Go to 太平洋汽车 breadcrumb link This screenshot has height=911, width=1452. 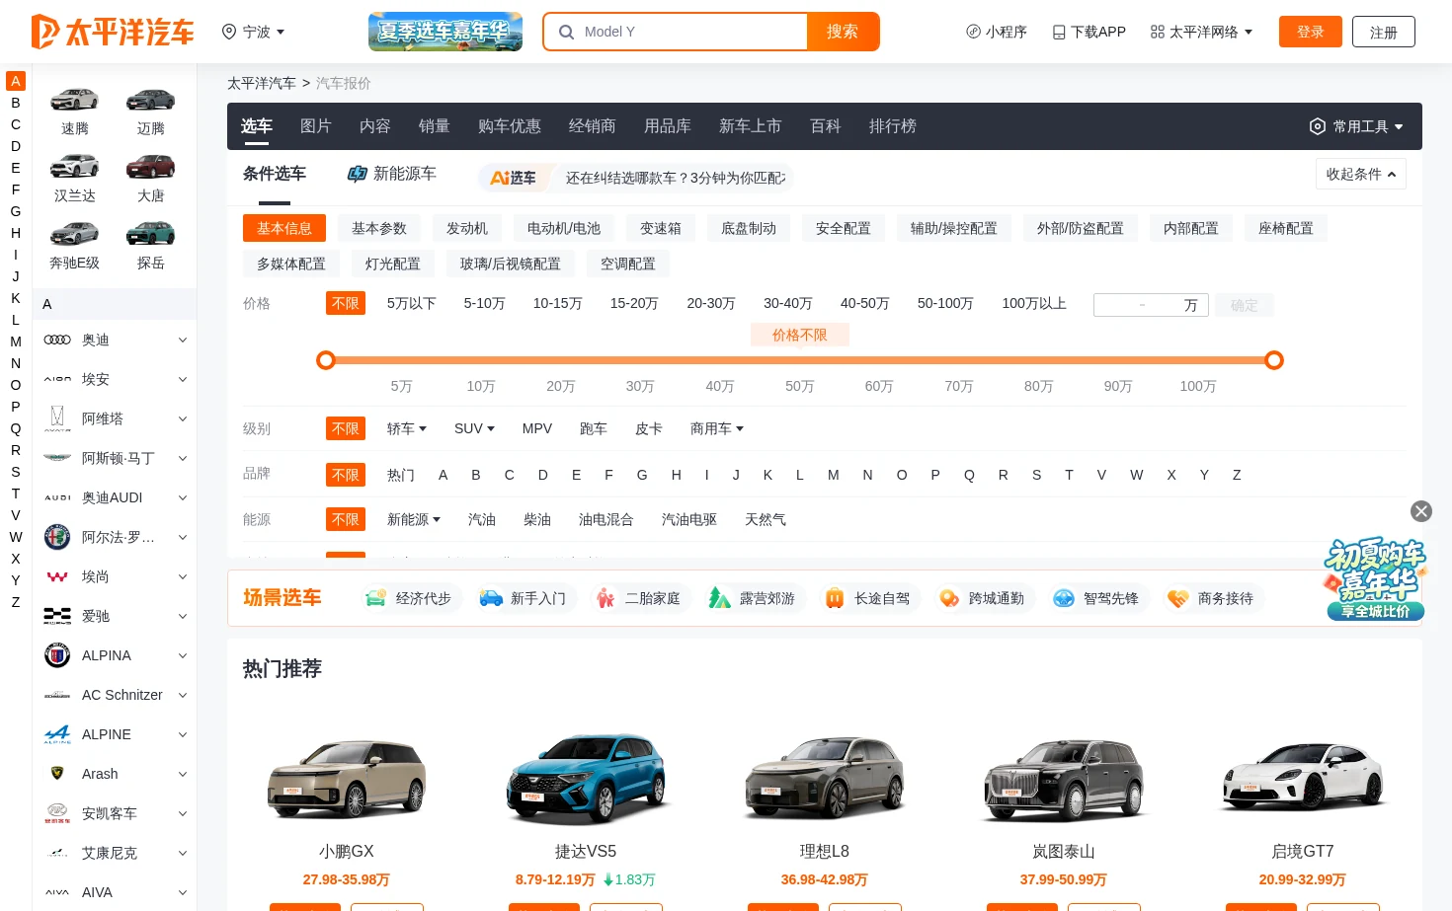[262, 83]
